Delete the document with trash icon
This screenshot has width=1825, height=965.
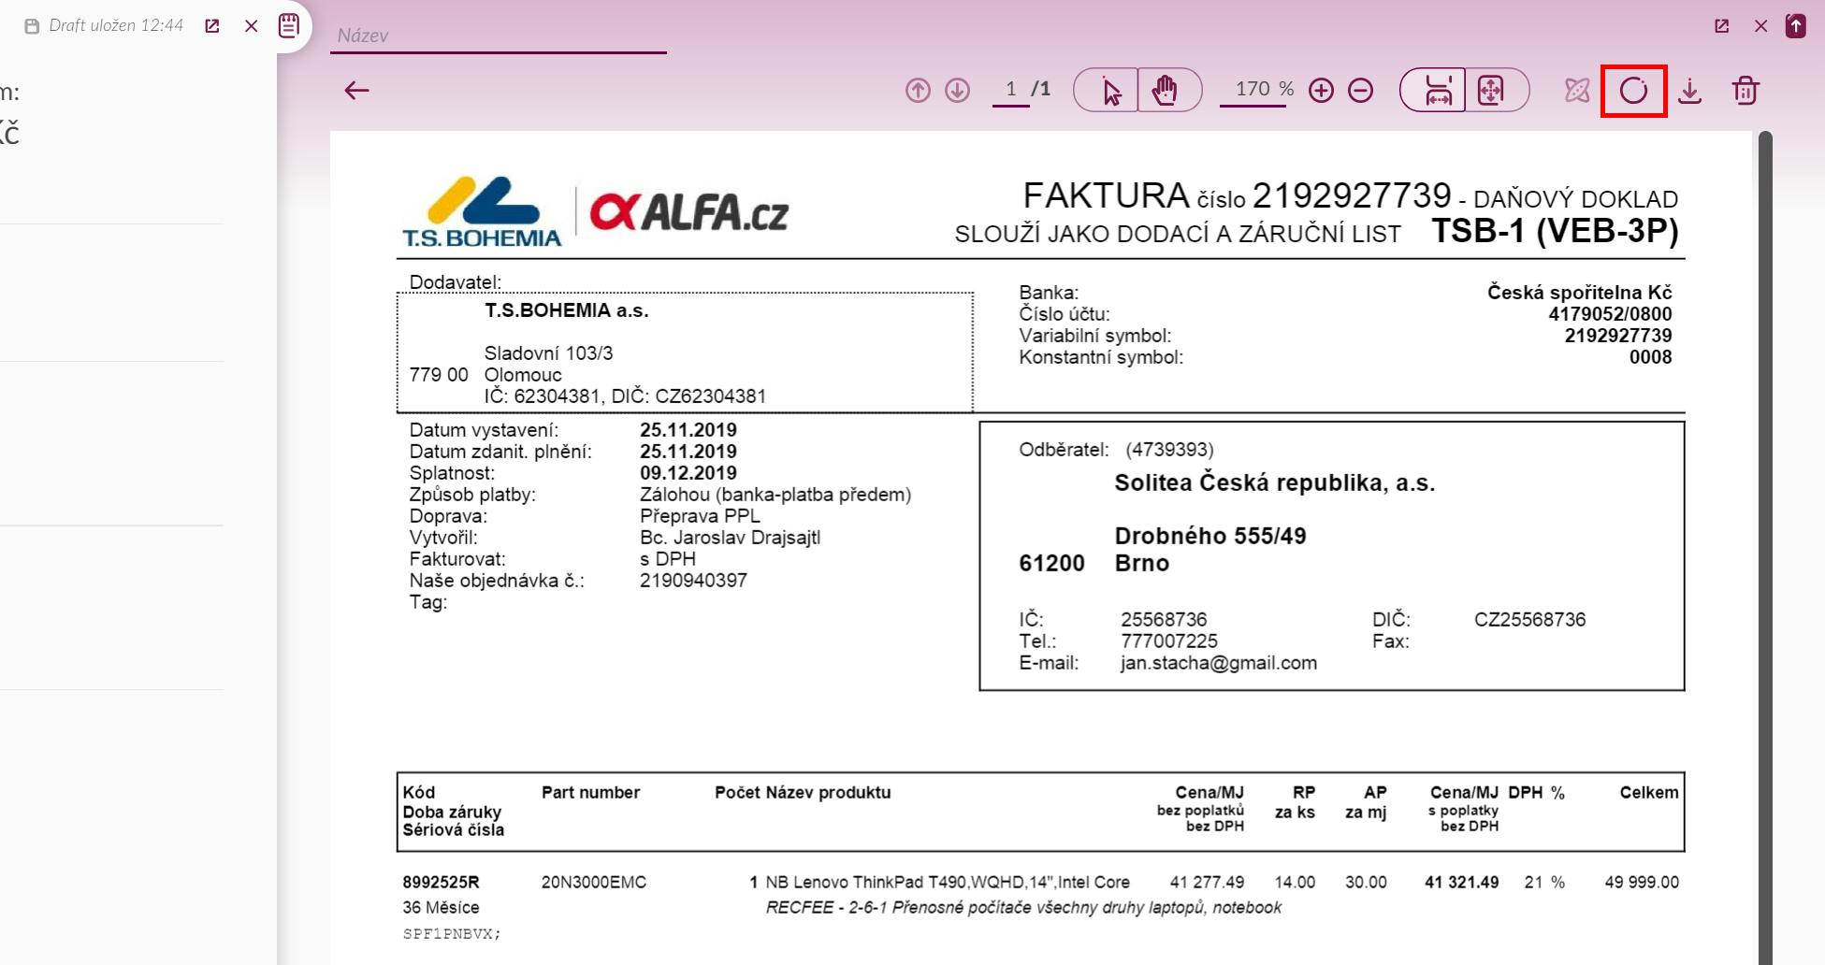click(1745, 91)
